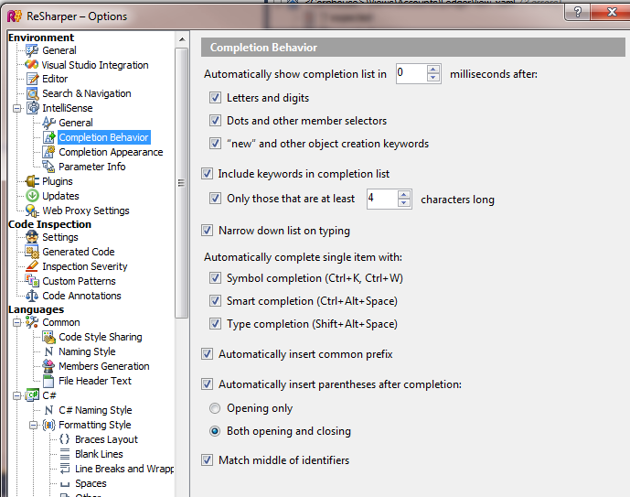Click the Naming Style N icon
This screenshot has height=497, width=630.
pyautogui.click(x=48, y=351)
